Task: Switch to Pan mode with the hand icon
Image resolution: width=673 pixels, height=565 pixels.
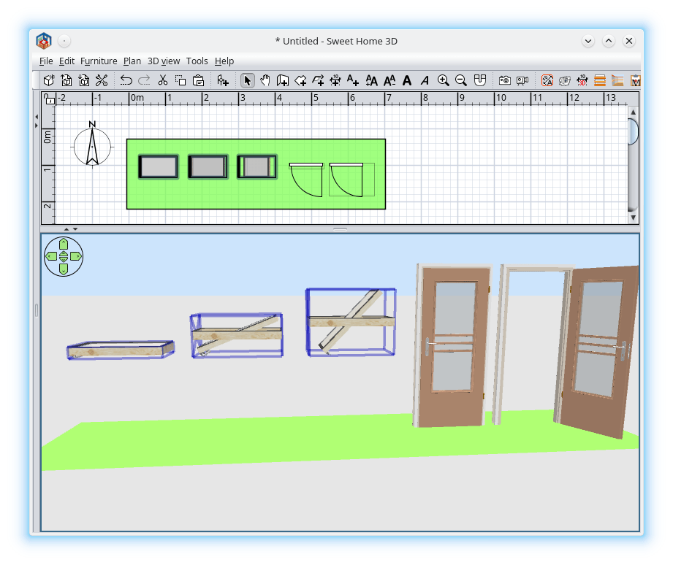Action: point(265,80)
